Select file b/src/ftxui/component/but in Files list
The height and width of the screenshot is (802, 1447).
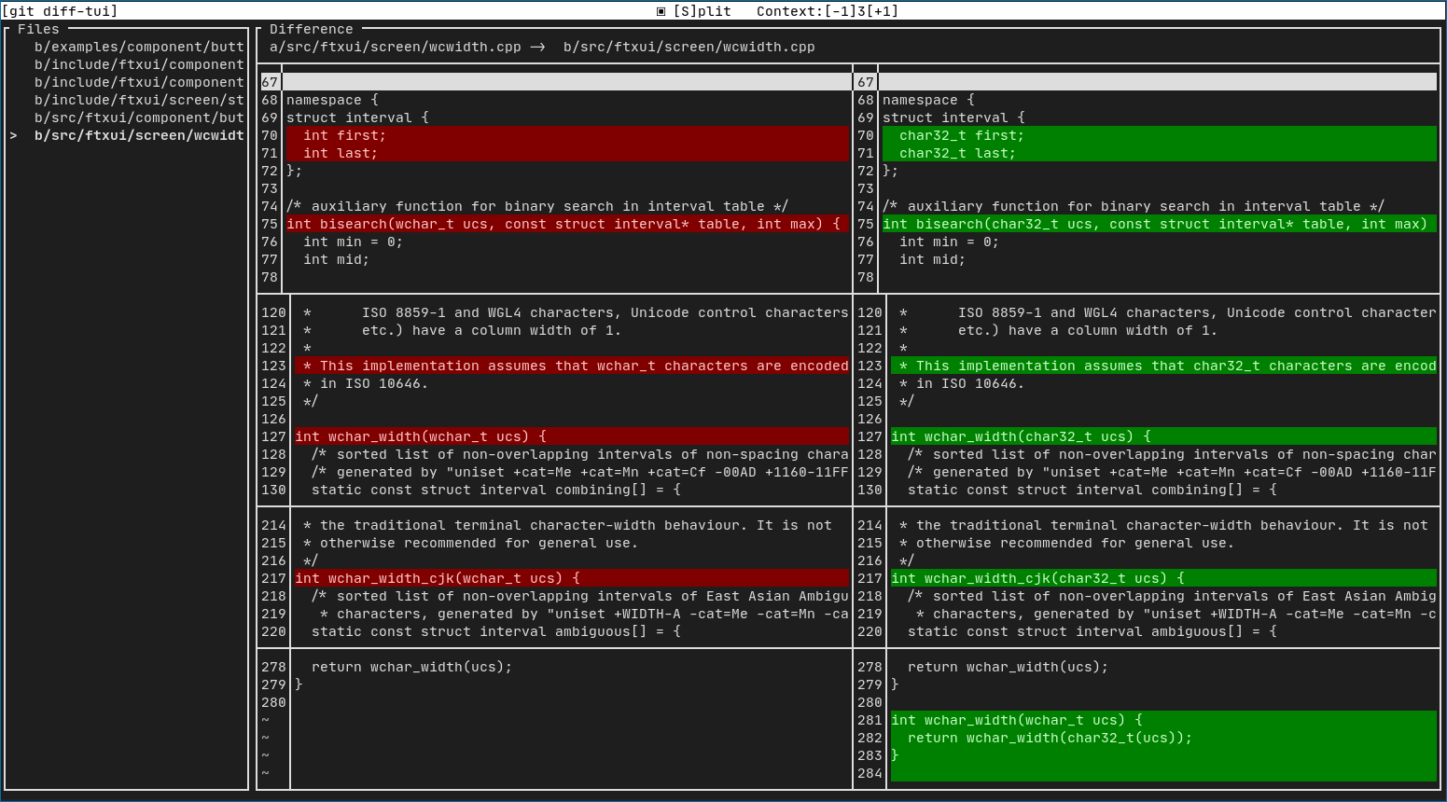click(x=139, y=118)
